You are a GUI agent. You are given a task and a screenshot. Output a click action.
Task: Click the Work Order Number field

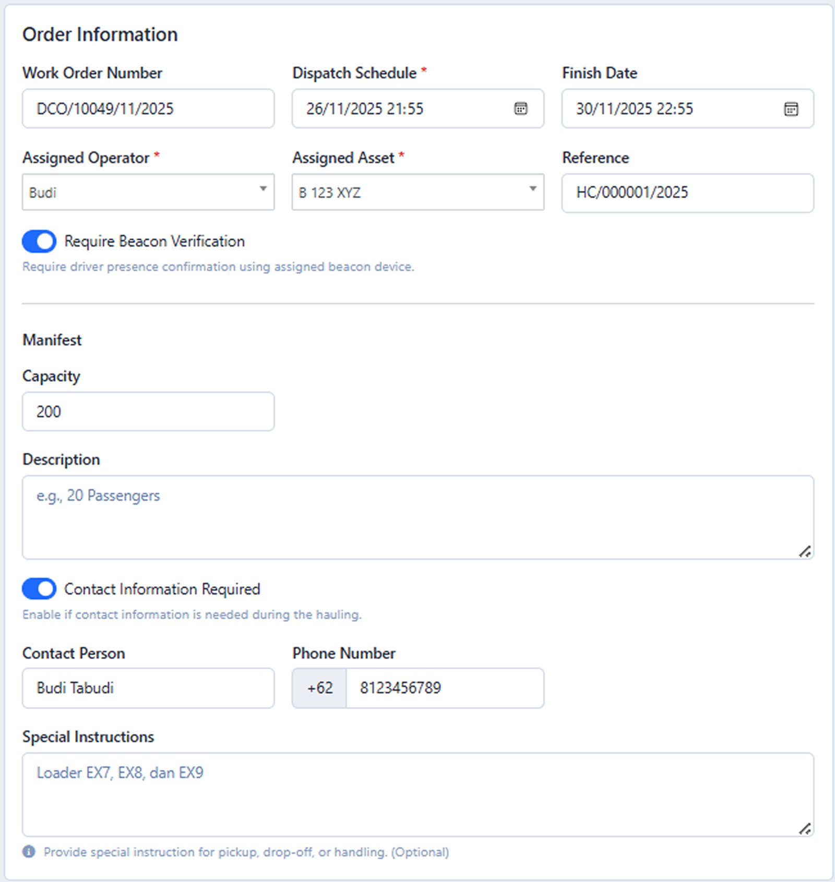(148, 108)
